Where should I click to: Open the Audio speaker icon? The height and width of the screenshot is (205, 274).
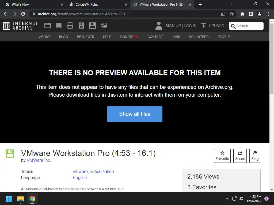81,26
